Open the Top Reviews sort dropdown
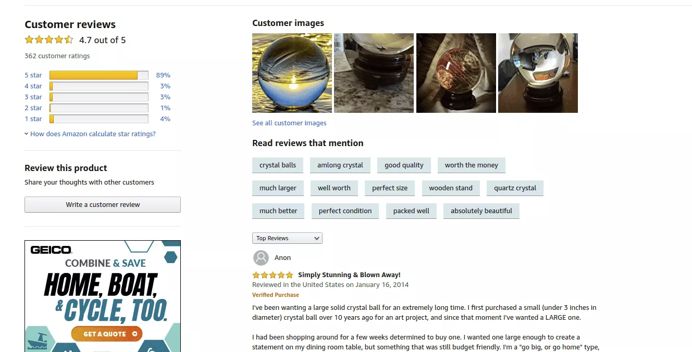Image resolution: width=692 pixels, height=352 pixels. (287, 238)
